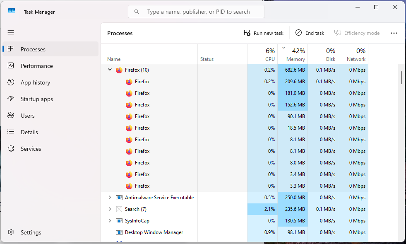Screen dimensions: 406x244
Task: Click the Firefox icon on the 152.6 MB row
Action: [x=129, y=105]
